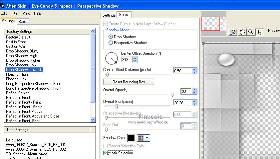
Task: Open the View menu
Action: (26, 13)
